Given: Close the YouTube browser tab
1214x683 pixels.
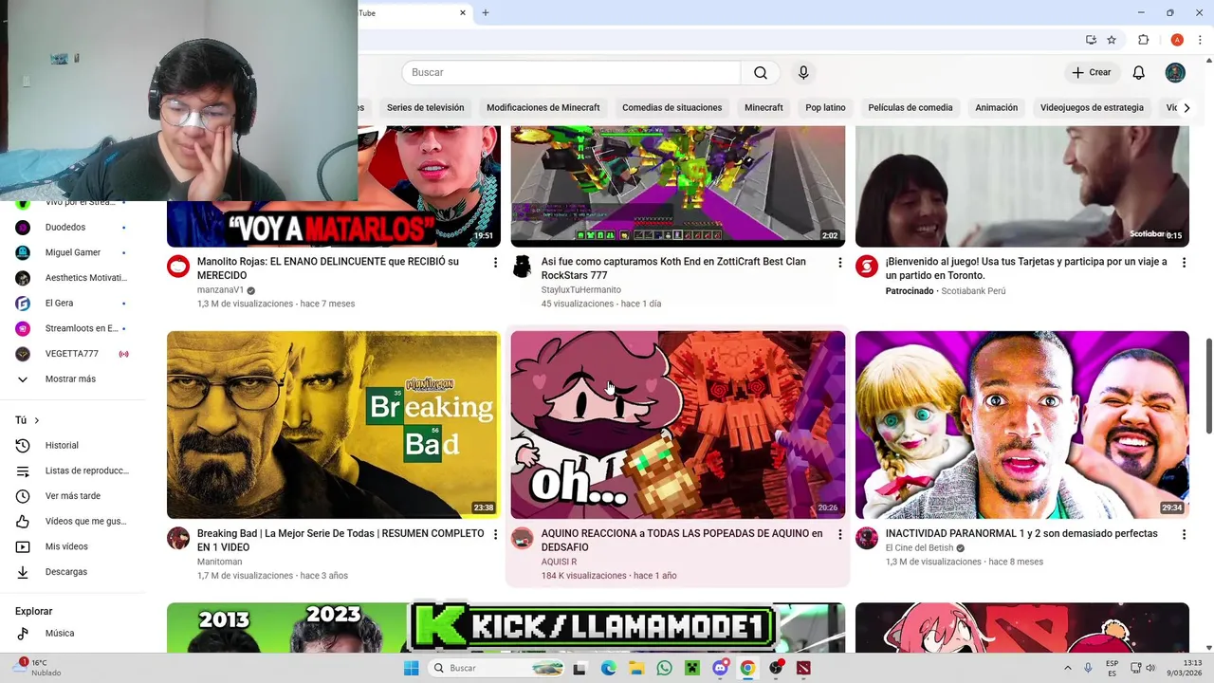Looking at the screenshot, I should coord(463,12).
